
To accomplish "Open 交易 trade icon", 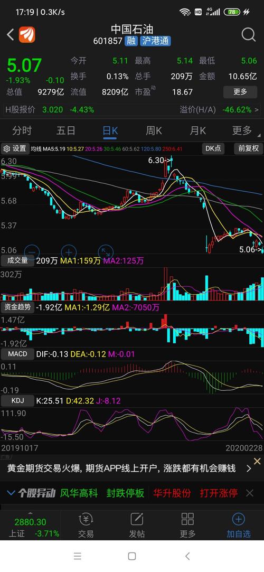I will pos(86,526).
